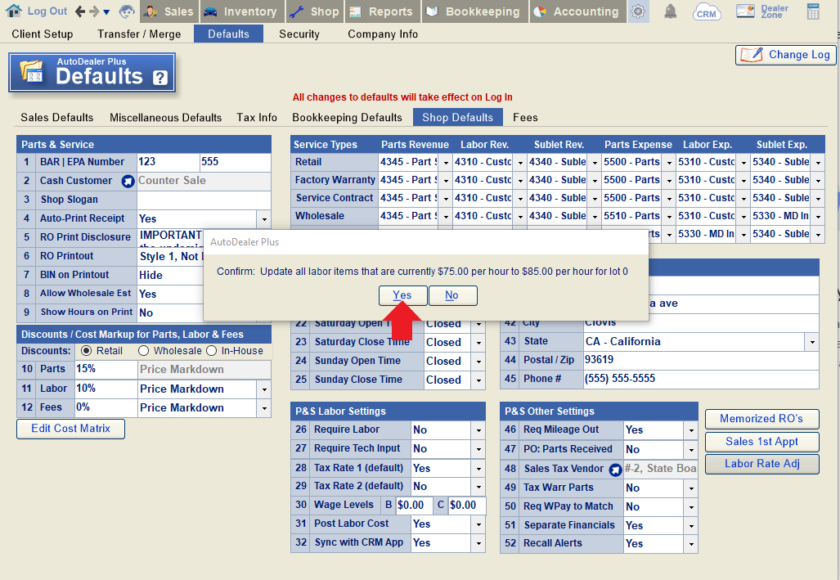Select the Wholesale discounts radio button

[143, 351]
